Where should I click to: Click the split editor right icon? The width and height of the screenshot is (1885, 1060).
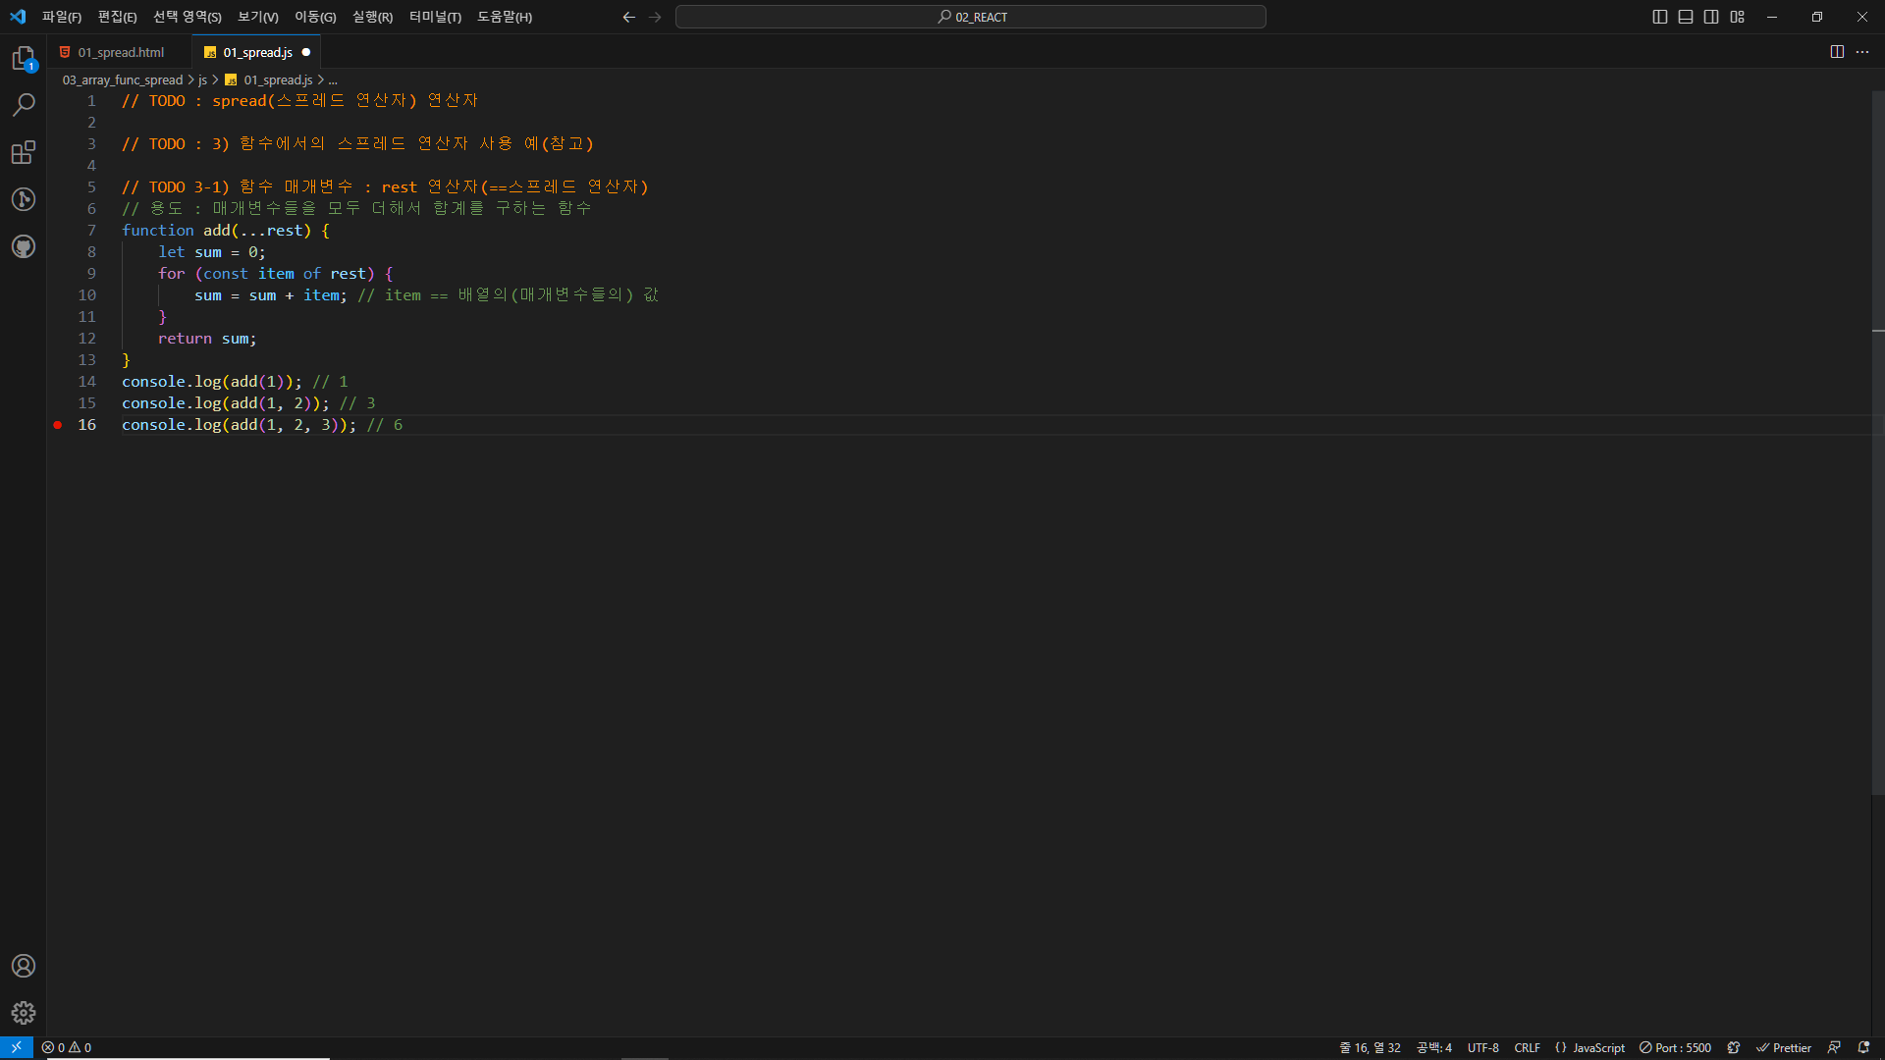point(1837,52)
